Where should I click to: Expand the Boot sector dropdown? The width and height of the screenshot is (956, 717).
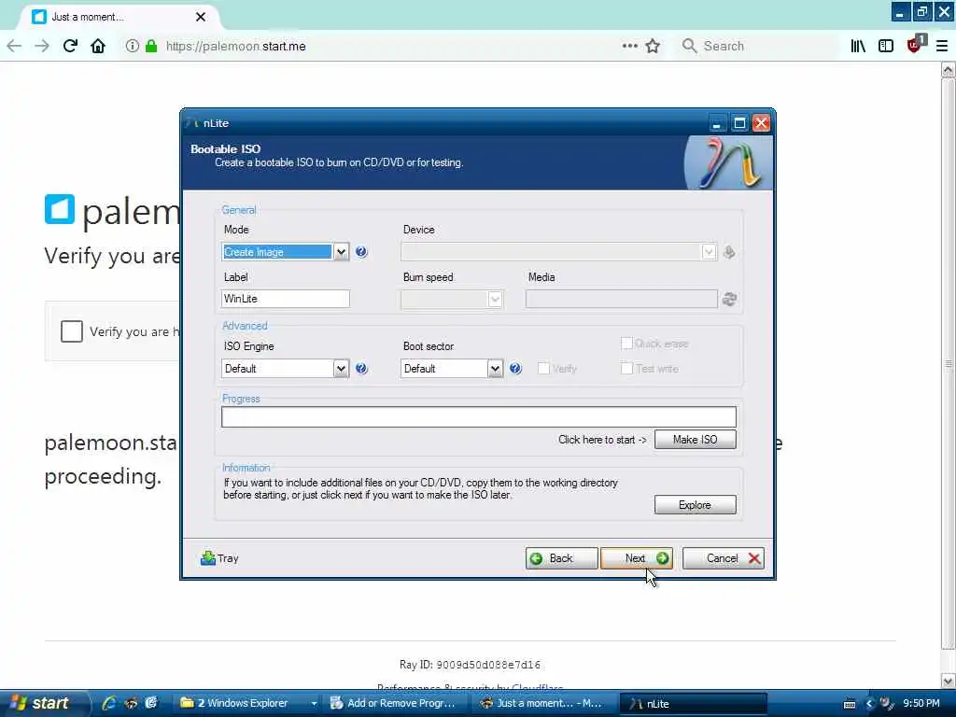pyautogui.click(x=495, y=368)
